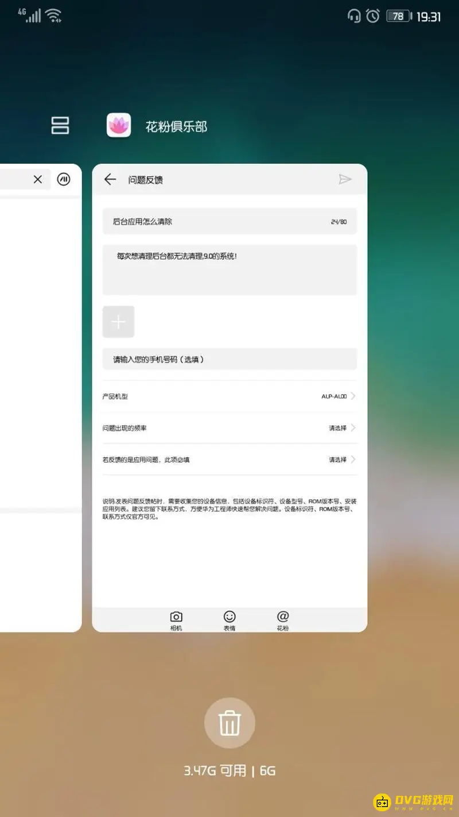459x817 pixels.
Task: Tap the 说明 notice paragraph
Action: point(229,509)
